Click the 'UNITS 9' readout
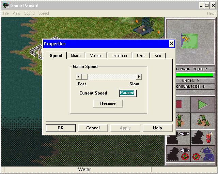Image resolution: width=218 pixels, height=174 pixels. (x=190, y=81)
